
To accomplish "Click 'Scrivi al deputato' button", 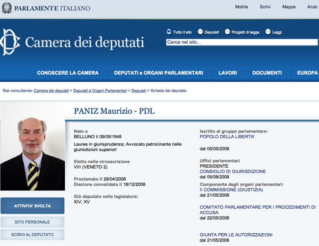I will tap(32, 235).
